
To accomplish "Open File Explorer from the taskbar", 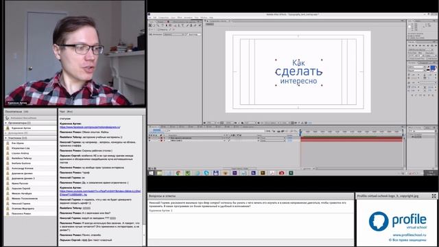I will [159, 173].
